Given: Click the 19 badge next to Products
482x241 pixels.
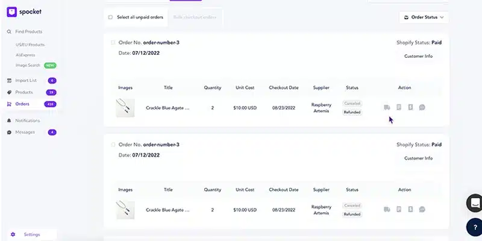Looking at the screenshot, I should [51, 92].
